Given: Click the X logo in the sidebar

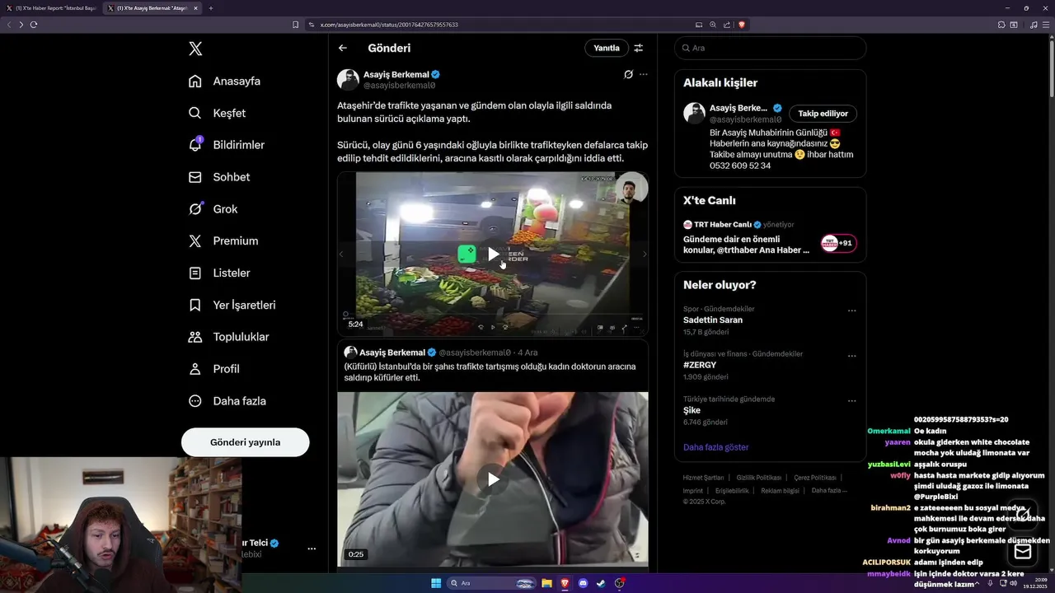Looking at the screenshot, I should coord(195,49).
